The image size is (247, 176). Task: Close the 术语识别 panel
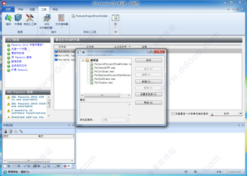click(x=73, y=125)
